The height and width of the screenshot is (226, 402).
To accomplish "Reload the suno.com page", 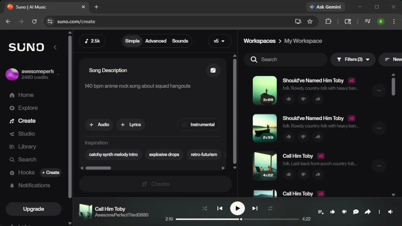I will [34, 21].
